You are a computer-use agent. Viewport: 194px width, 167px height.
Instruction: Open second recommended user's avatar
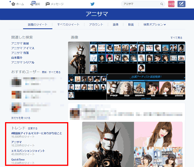click(16, 95)
